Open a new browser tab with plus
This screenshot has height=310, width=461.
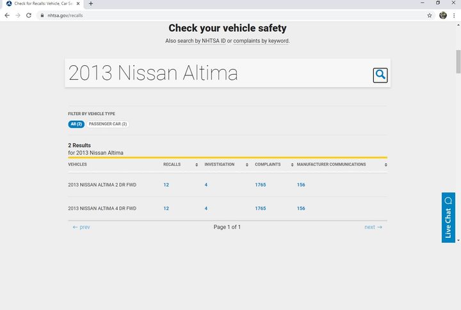coord(91,4)
